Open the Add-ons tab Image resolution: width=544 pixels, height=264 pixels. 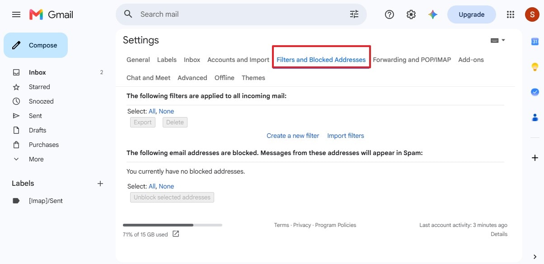pos(471,60)
